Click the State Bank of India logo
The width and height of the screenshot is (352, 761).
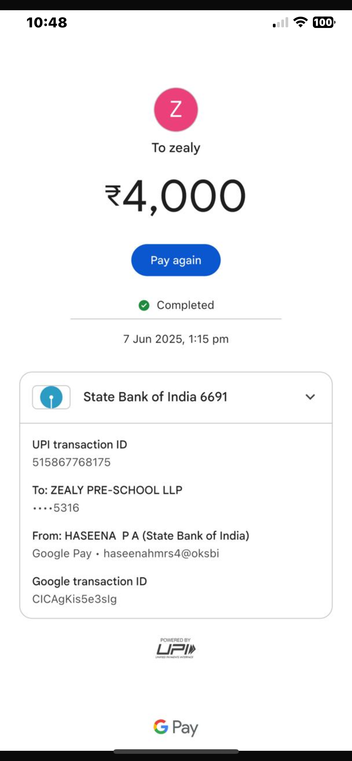click(x=51, y=397)
